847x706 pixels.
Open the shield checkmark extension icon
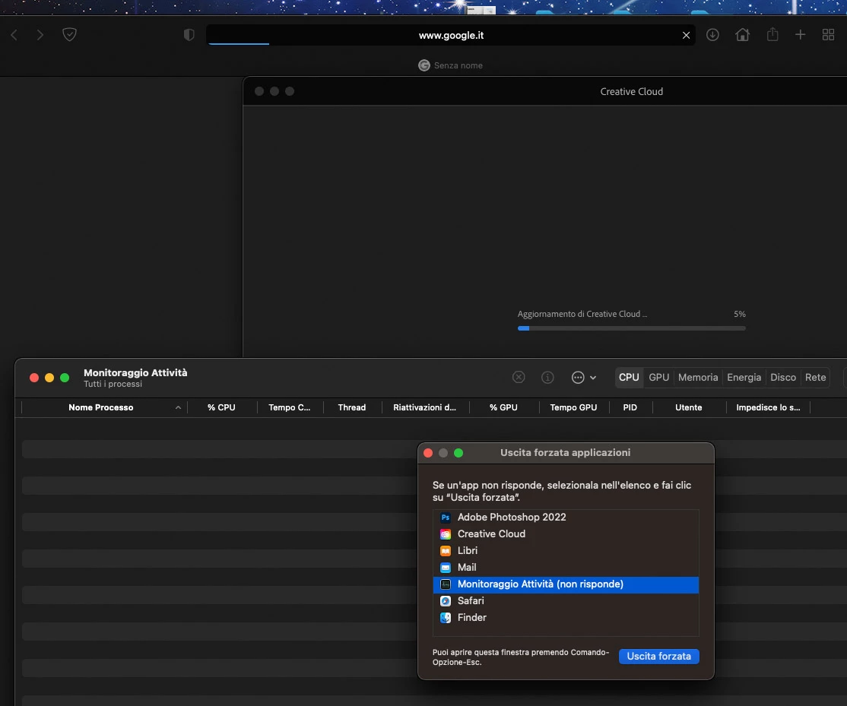69,34
